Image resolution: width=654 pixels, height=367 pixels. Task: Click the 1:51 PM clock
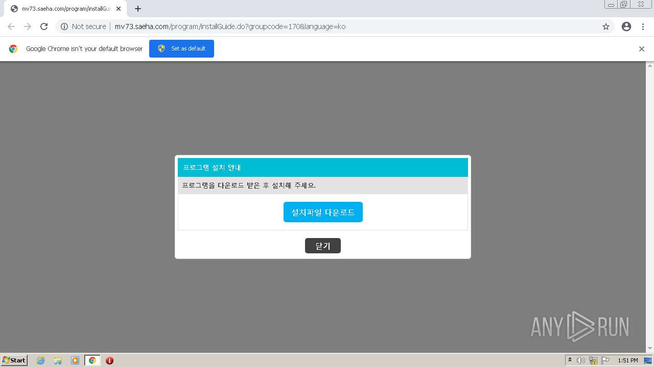pos(628,360)
